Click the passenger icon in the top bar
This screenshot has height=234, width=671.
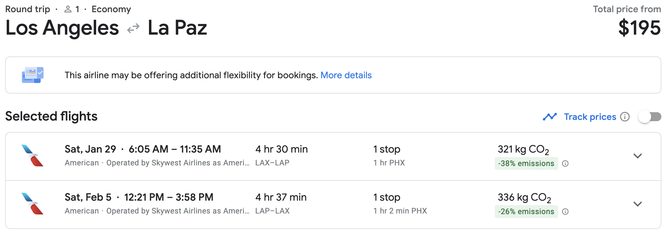pyautogui.click(x=68, y=9)
